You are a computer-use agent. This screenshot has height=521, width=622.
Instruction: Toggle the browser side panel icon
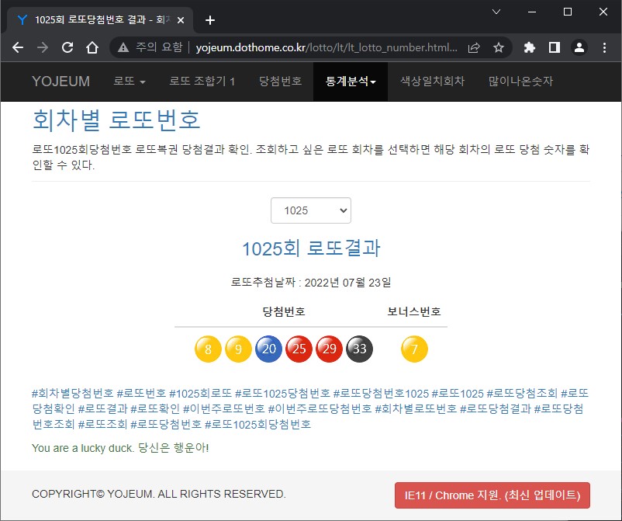point(555,48)
